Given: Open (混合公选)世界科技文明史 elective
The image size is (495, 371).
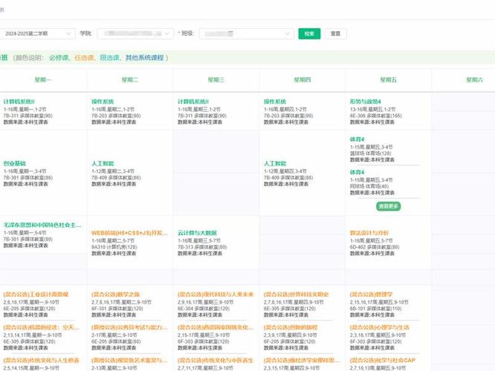Looking at the screenshot, I should pos(296,294).
